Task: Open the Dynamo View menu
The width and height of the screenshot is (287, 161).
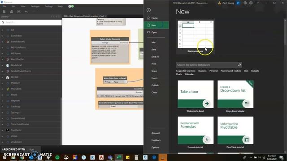Action: coord(23,6)
